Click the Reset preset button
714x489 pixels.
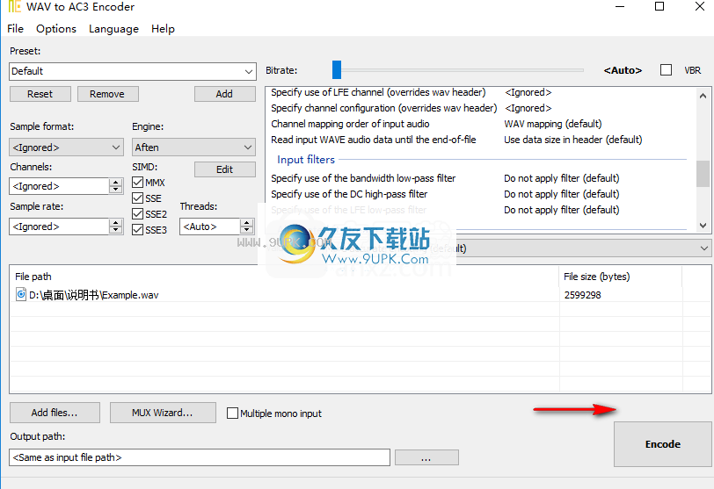tap(40, 94)
